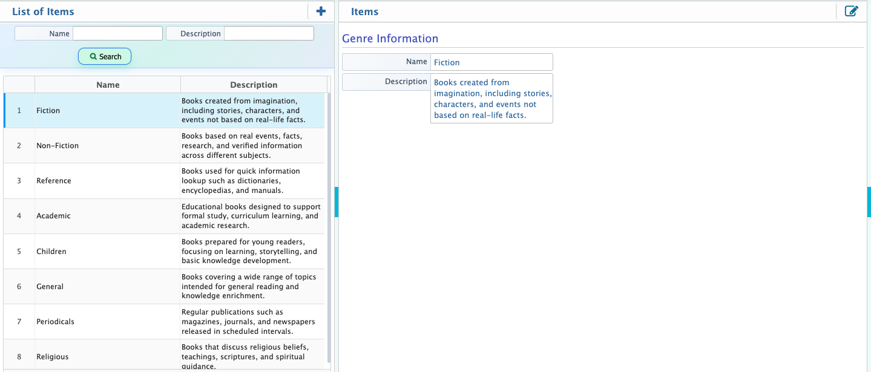Click the plus icon to add item
The width and height of the screenshot is (871, 372).
pos(321,11)
